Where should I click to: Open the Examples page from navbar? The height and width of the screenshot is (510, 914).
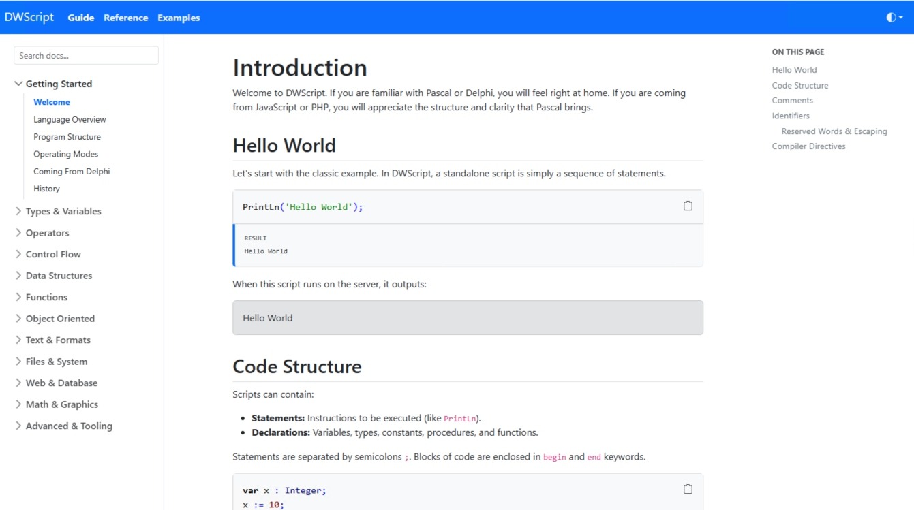pos(179,18)
